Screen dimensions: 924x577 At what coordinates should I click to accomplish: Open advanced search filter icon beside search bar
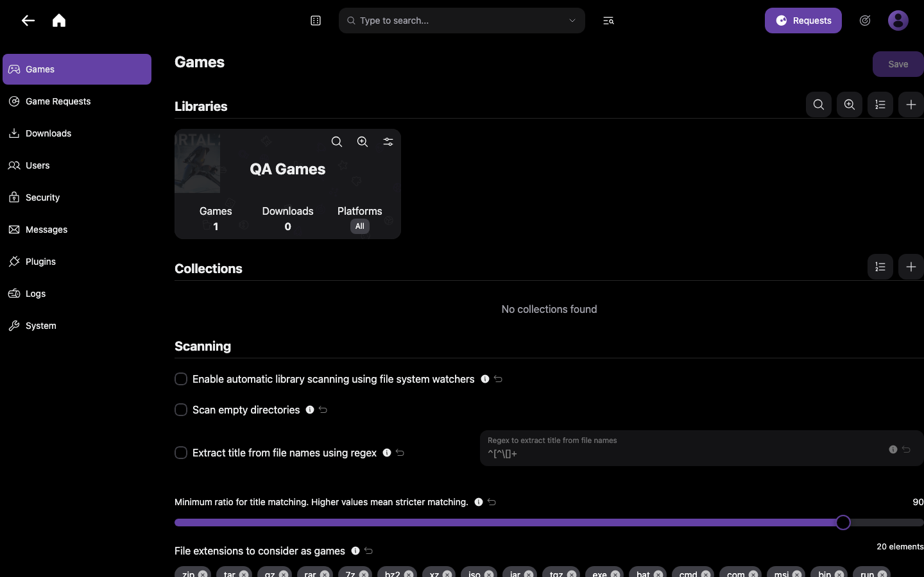tap(608, 21)
